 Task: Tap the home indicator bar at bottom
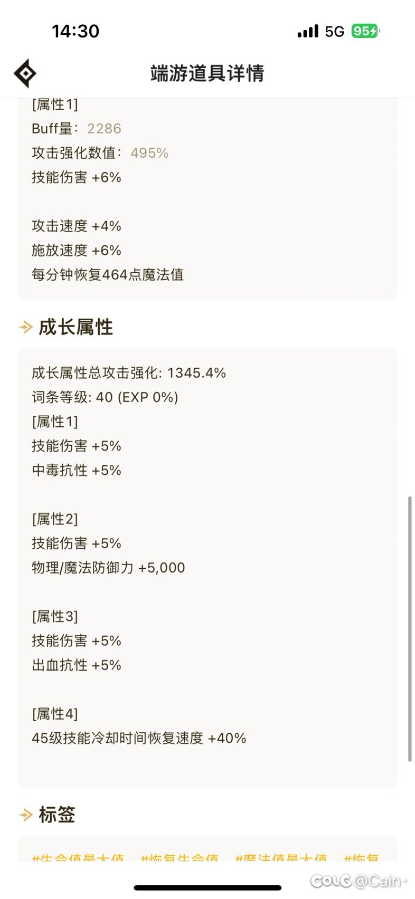207,888
